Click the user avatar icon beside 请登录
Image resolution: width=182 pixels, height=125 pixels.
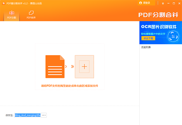(140, 3)
